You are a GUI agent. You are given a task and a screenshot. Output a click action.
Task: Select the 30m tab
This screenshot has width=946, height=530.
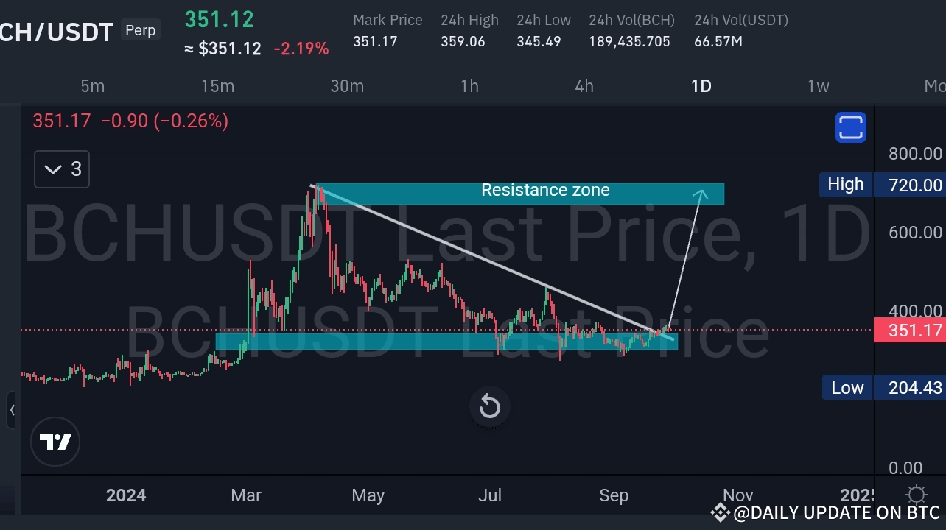347,86
